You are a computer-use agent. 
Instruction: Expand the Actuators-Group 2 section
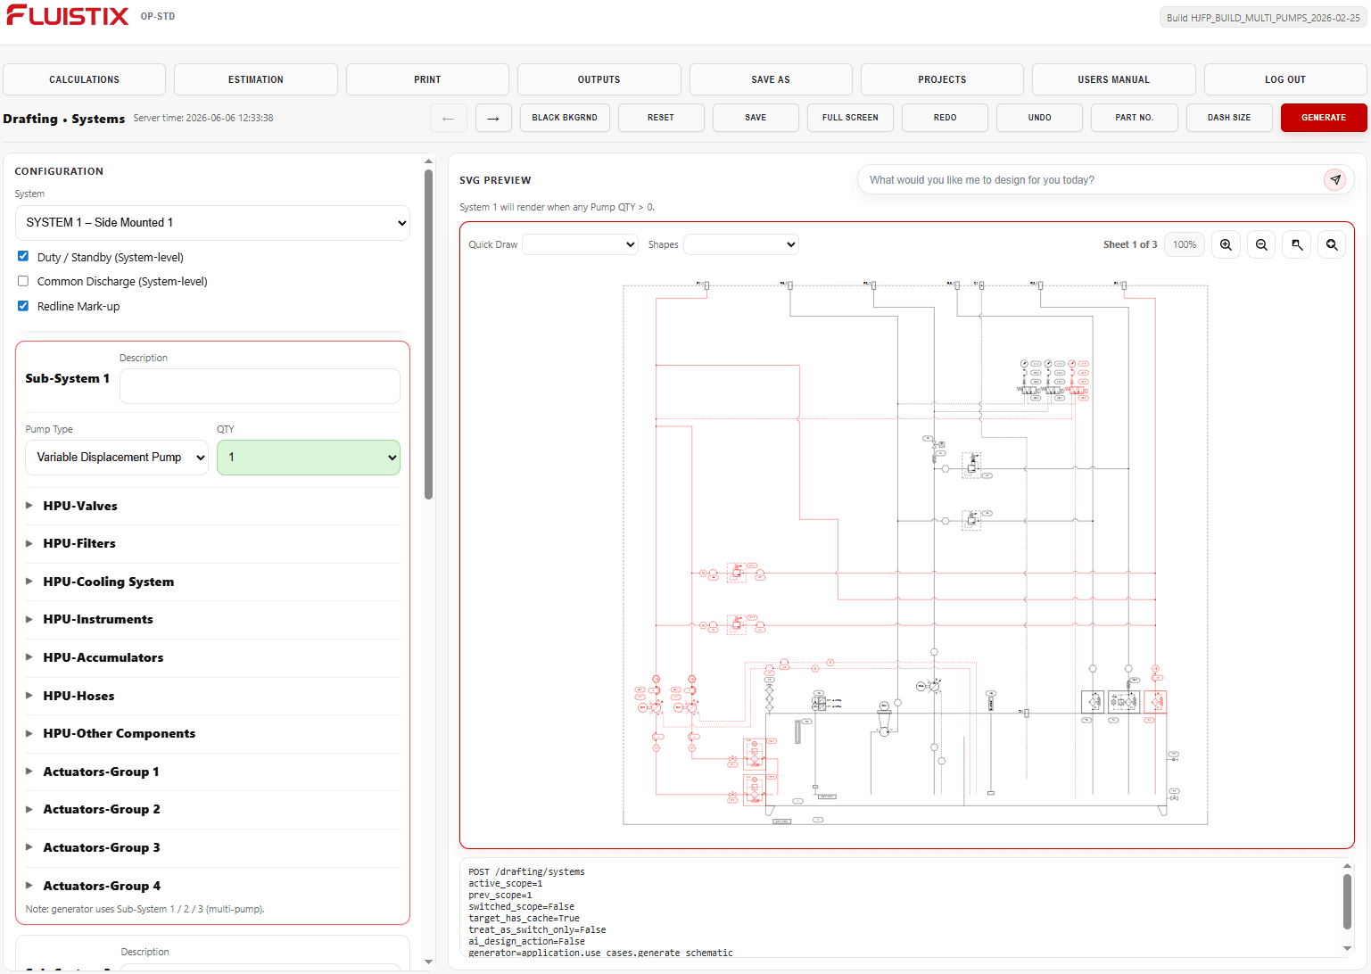[x=212, y=809]
